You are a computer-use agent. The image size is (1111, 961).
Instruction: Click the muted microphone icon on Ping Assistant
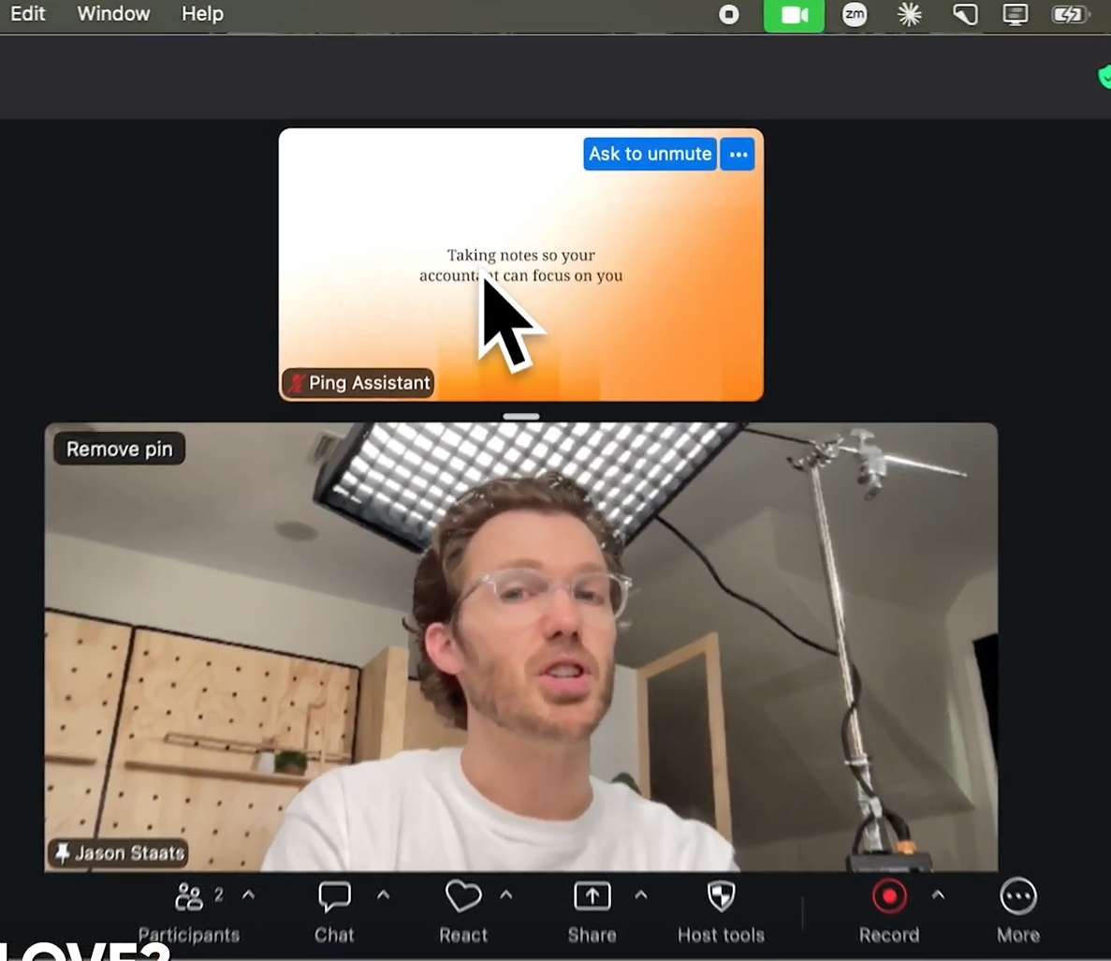[296, 383]
